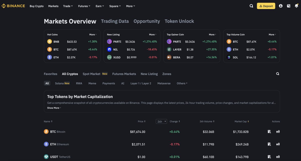
Task: Open the wallet icon in the header
Action: tap(289, 6)
